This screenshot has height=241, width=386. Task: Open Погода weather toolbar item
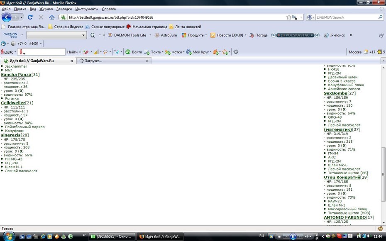pos(258,35)
